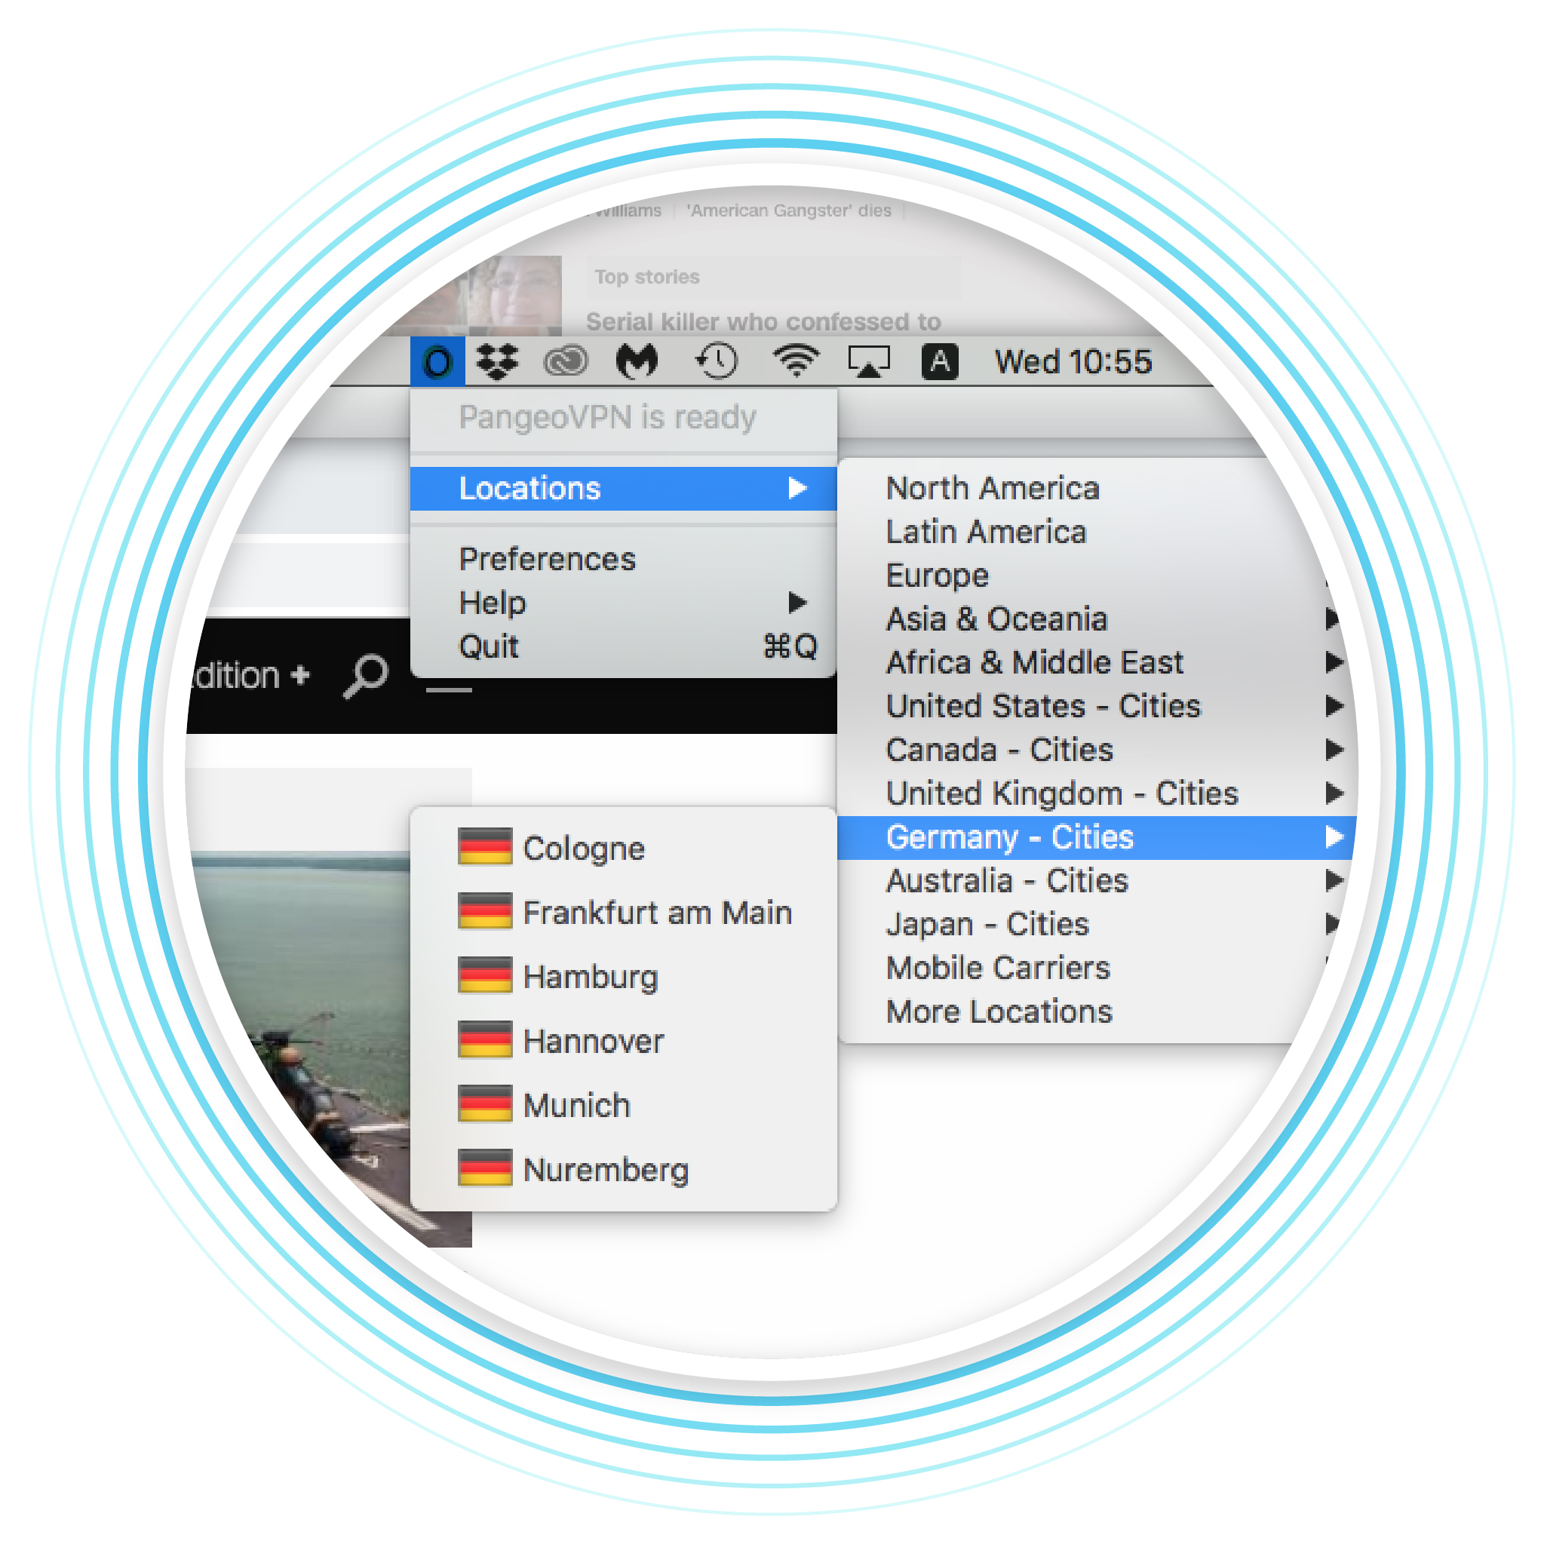
Task: Click the keyboard input source A icon
Action: (940, 362)
